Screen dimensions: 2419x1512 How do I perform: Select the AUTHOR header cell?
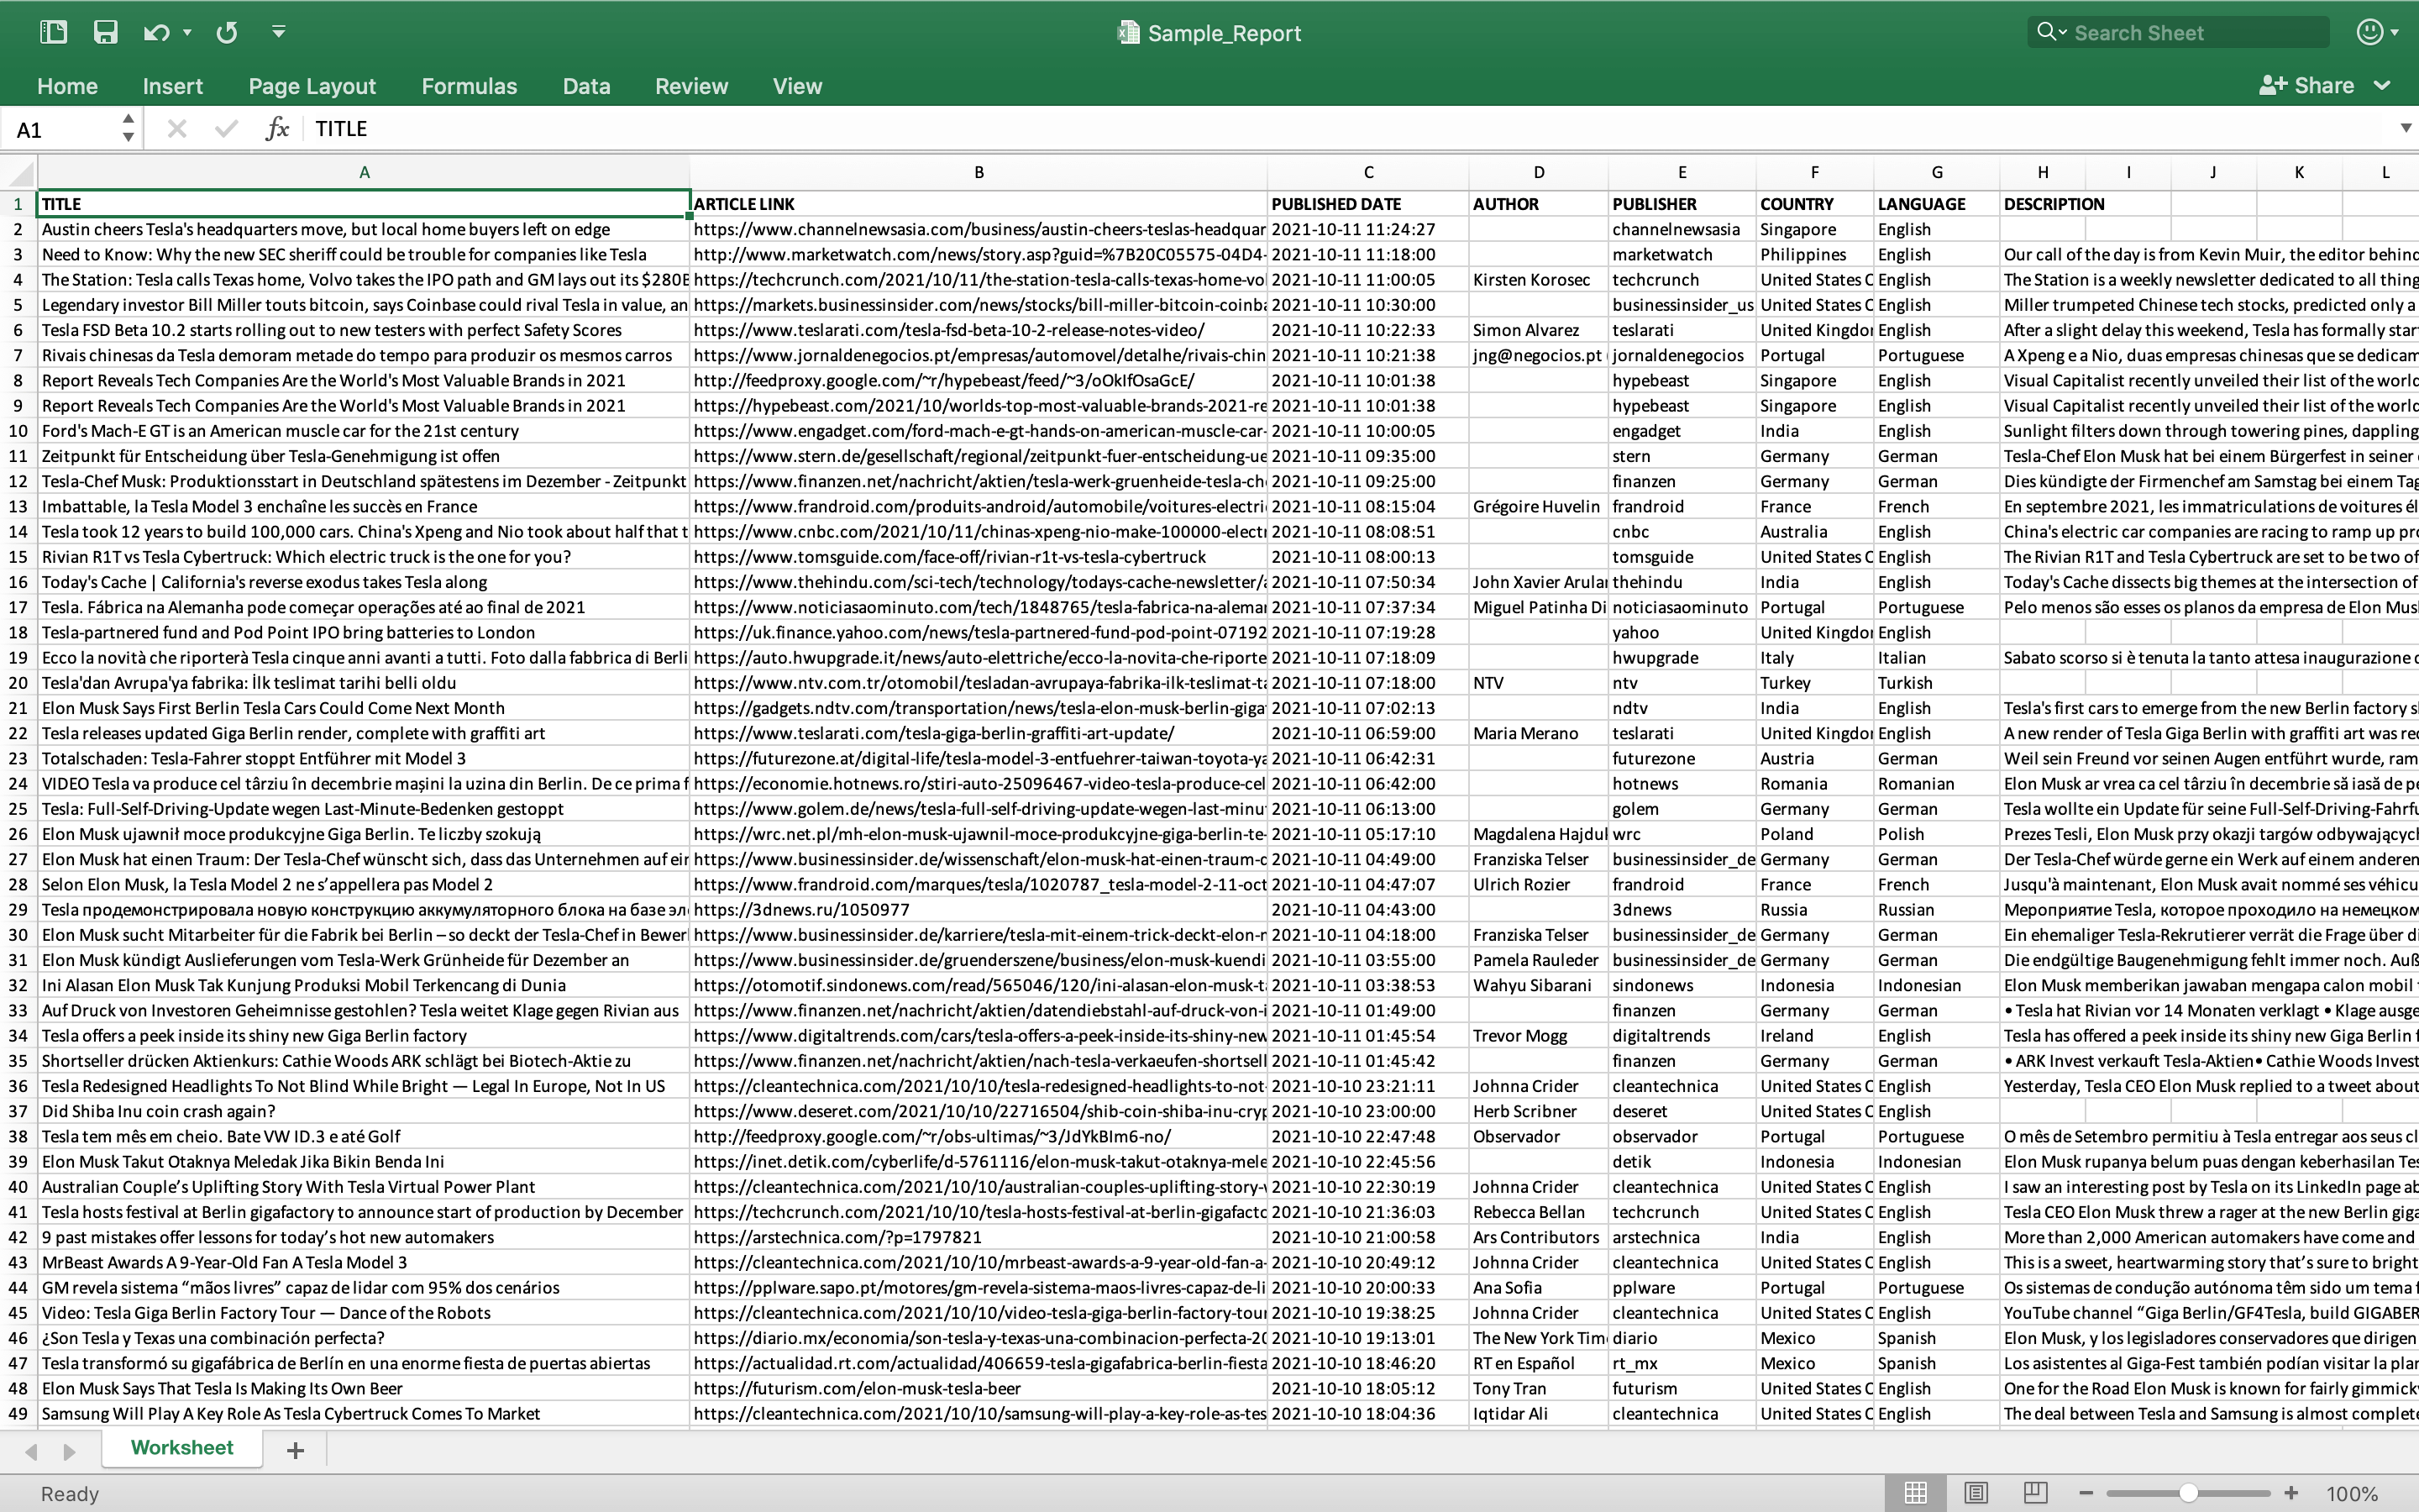pyautogui.click(x=1539, y=204)
